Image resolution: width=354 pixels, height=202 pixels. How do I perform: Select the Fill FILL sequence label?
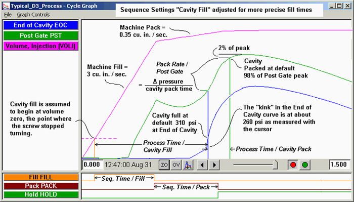41,177
